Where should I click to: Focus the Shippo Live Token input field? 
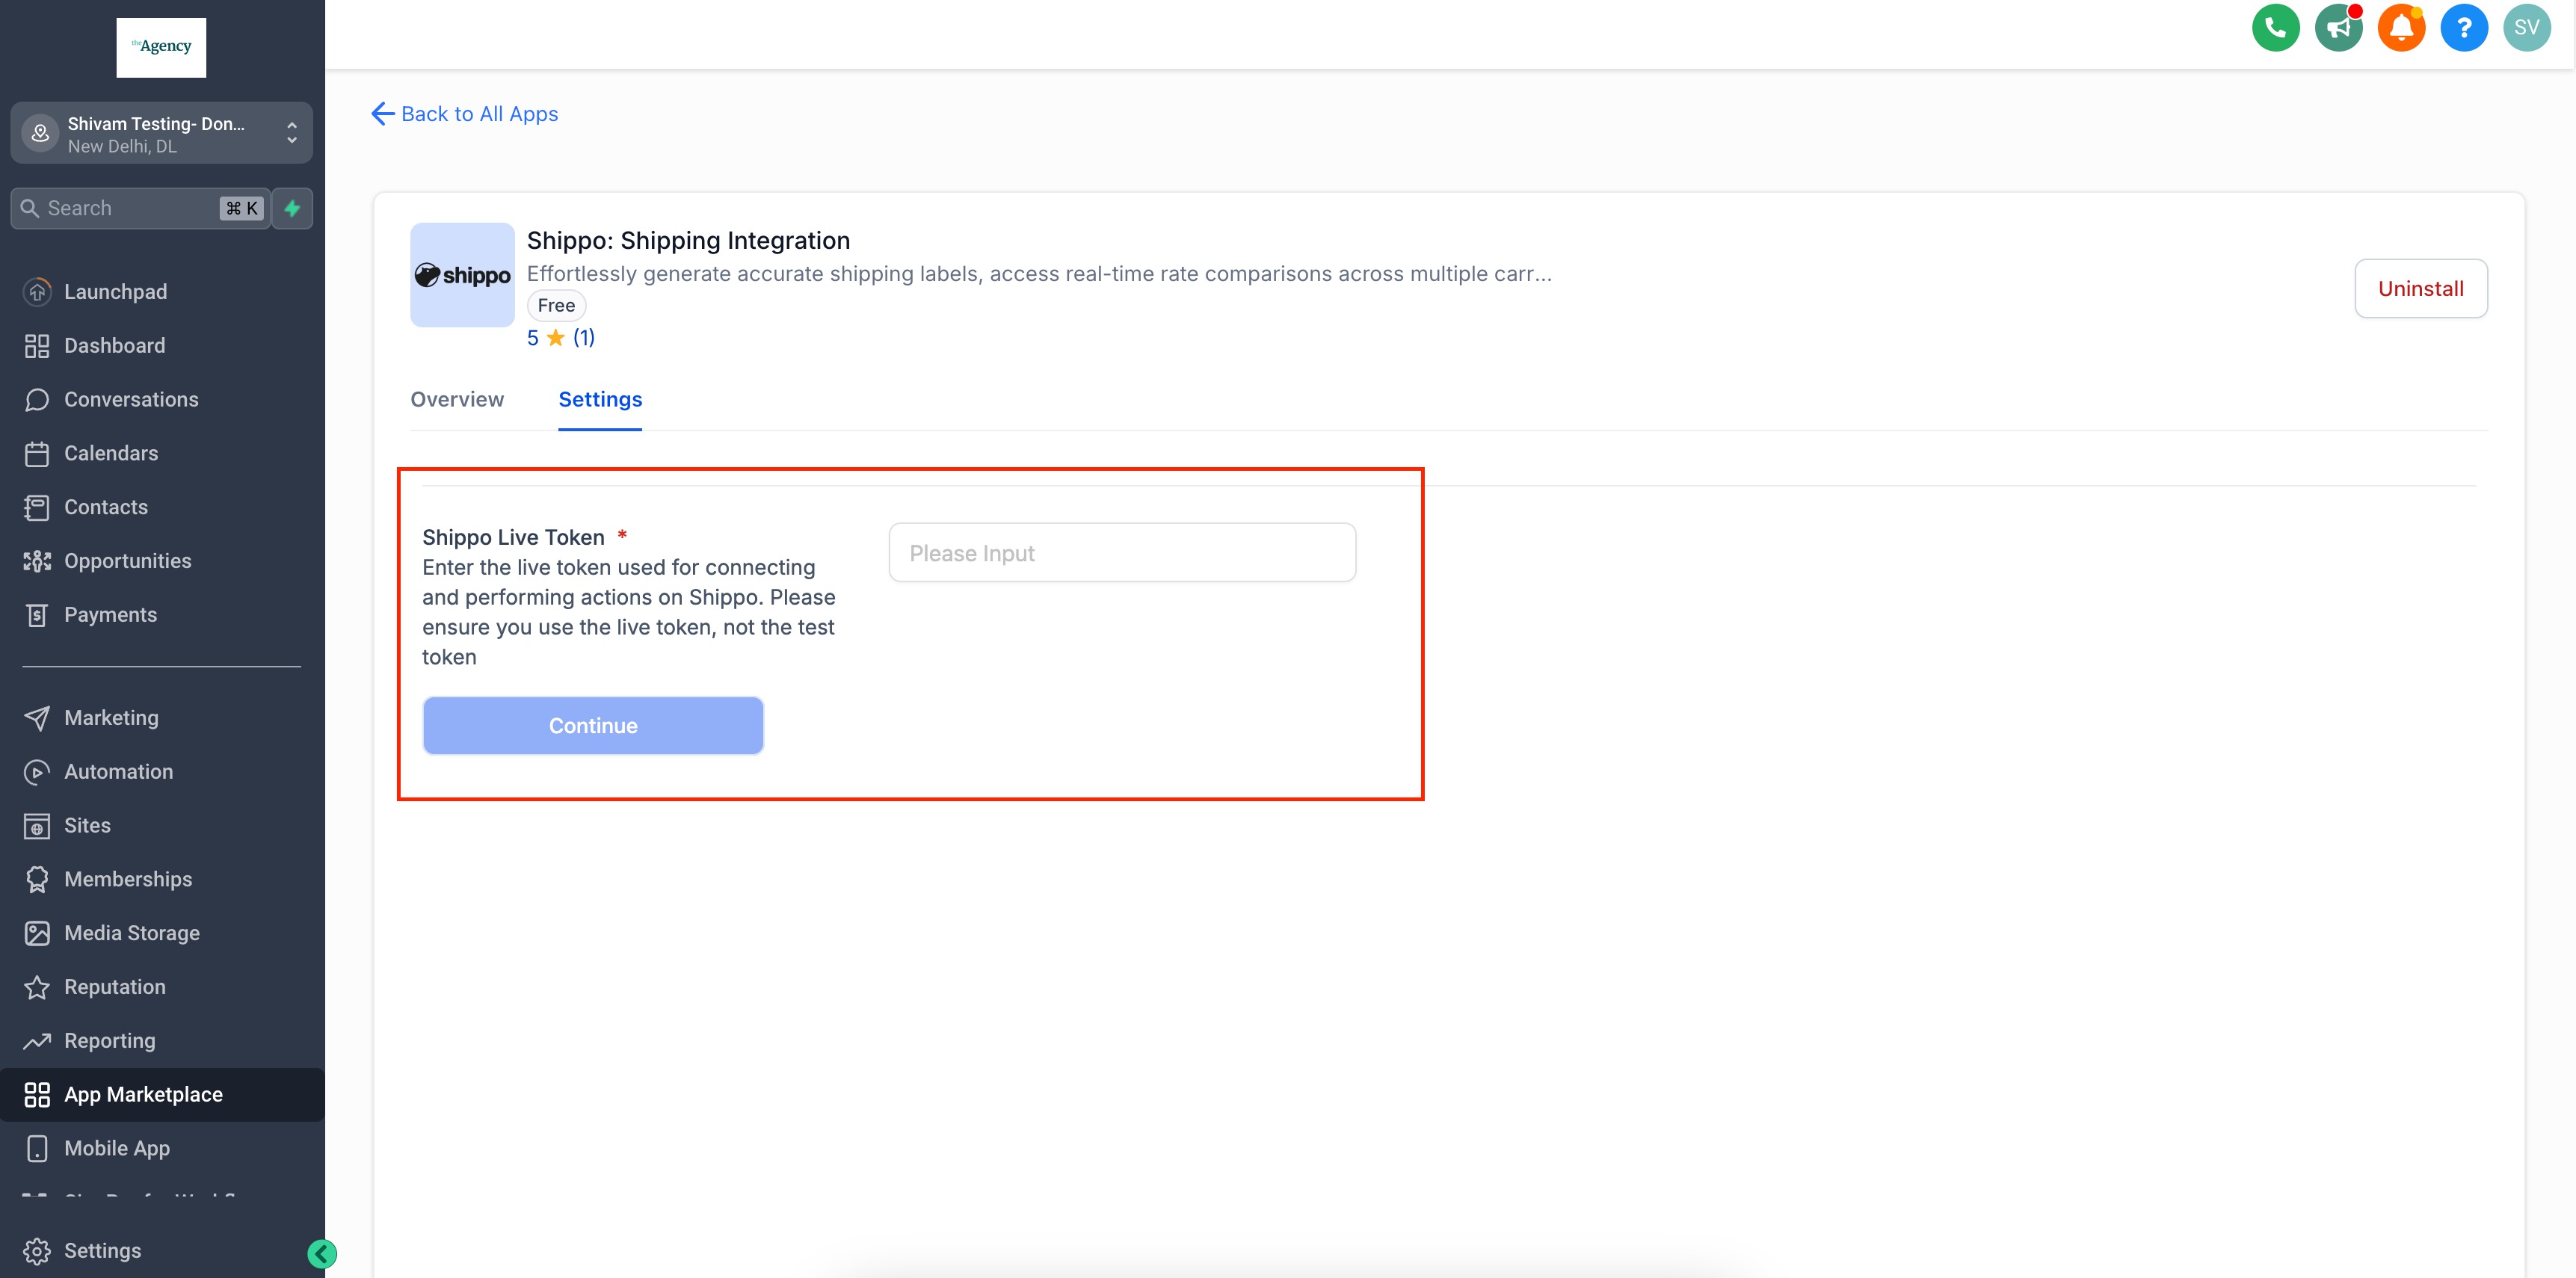coord(1122,553)
